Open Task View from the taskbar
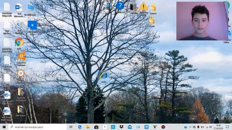 [x=71, y=127]
